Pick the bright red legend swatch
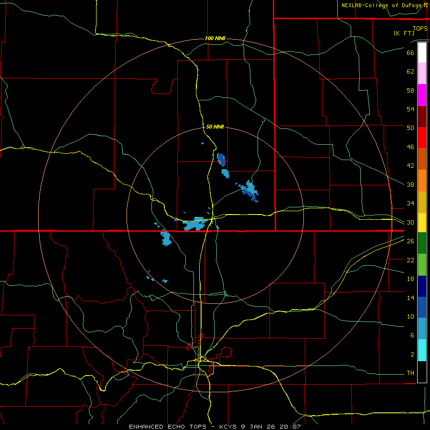The image size is (430, 430). coord(422,138)
